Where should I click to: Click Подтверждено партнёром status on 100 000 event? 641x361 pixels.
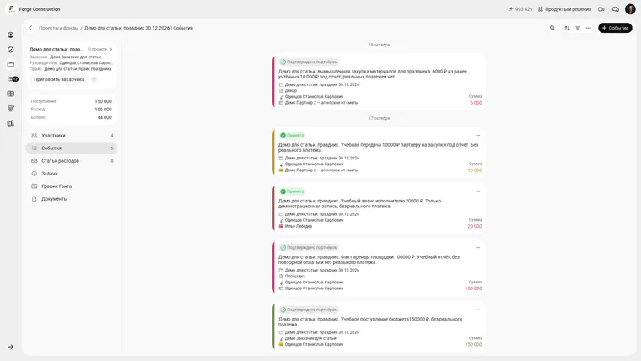pyautogui.click(x=309, y=248)
